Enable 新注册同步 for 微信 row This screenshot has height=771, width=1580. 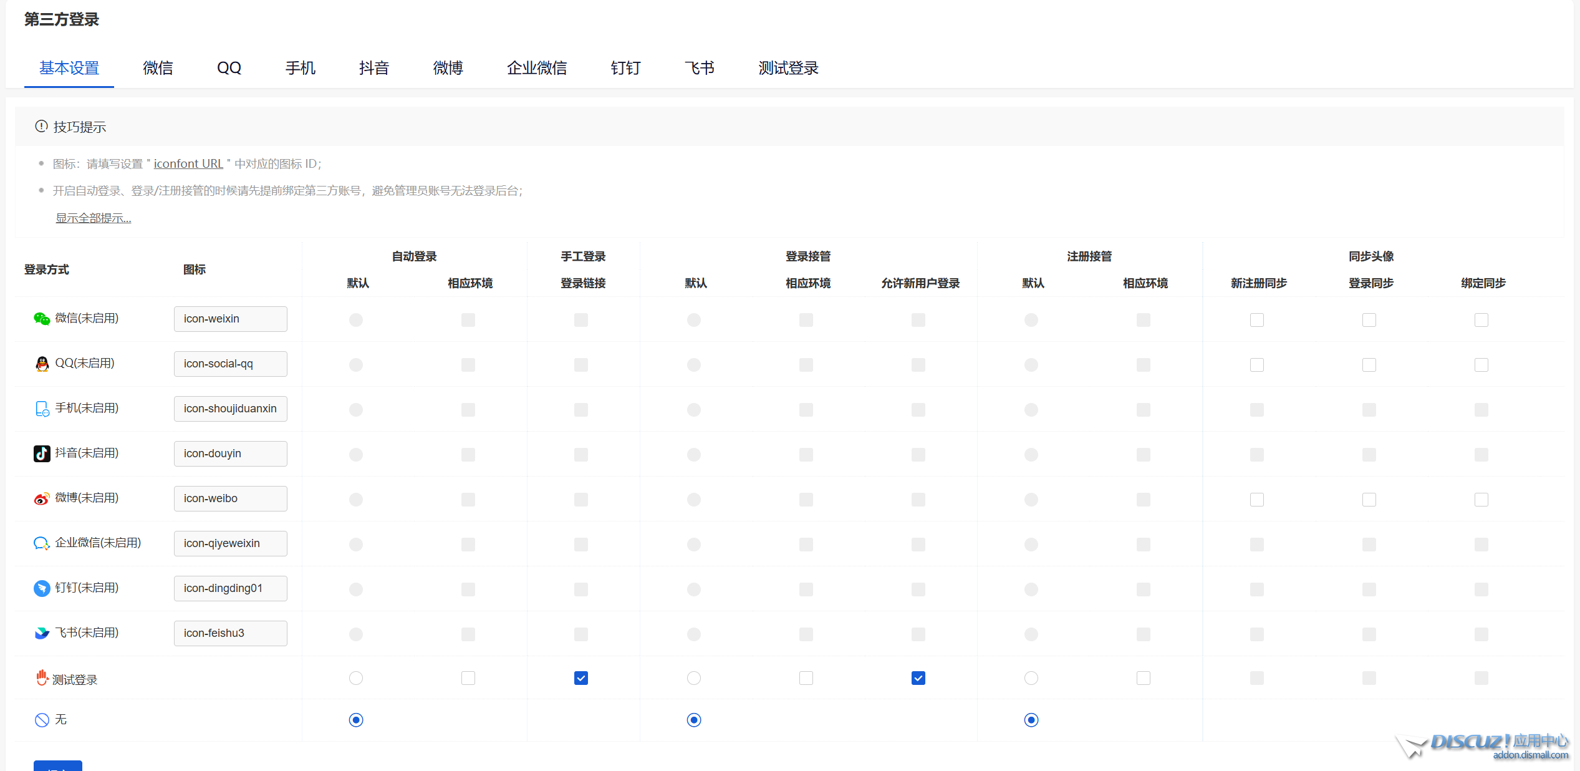click(1256, 319)
